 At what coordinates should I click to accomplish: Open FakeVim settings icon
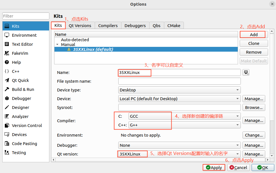(x=7, y=53)
